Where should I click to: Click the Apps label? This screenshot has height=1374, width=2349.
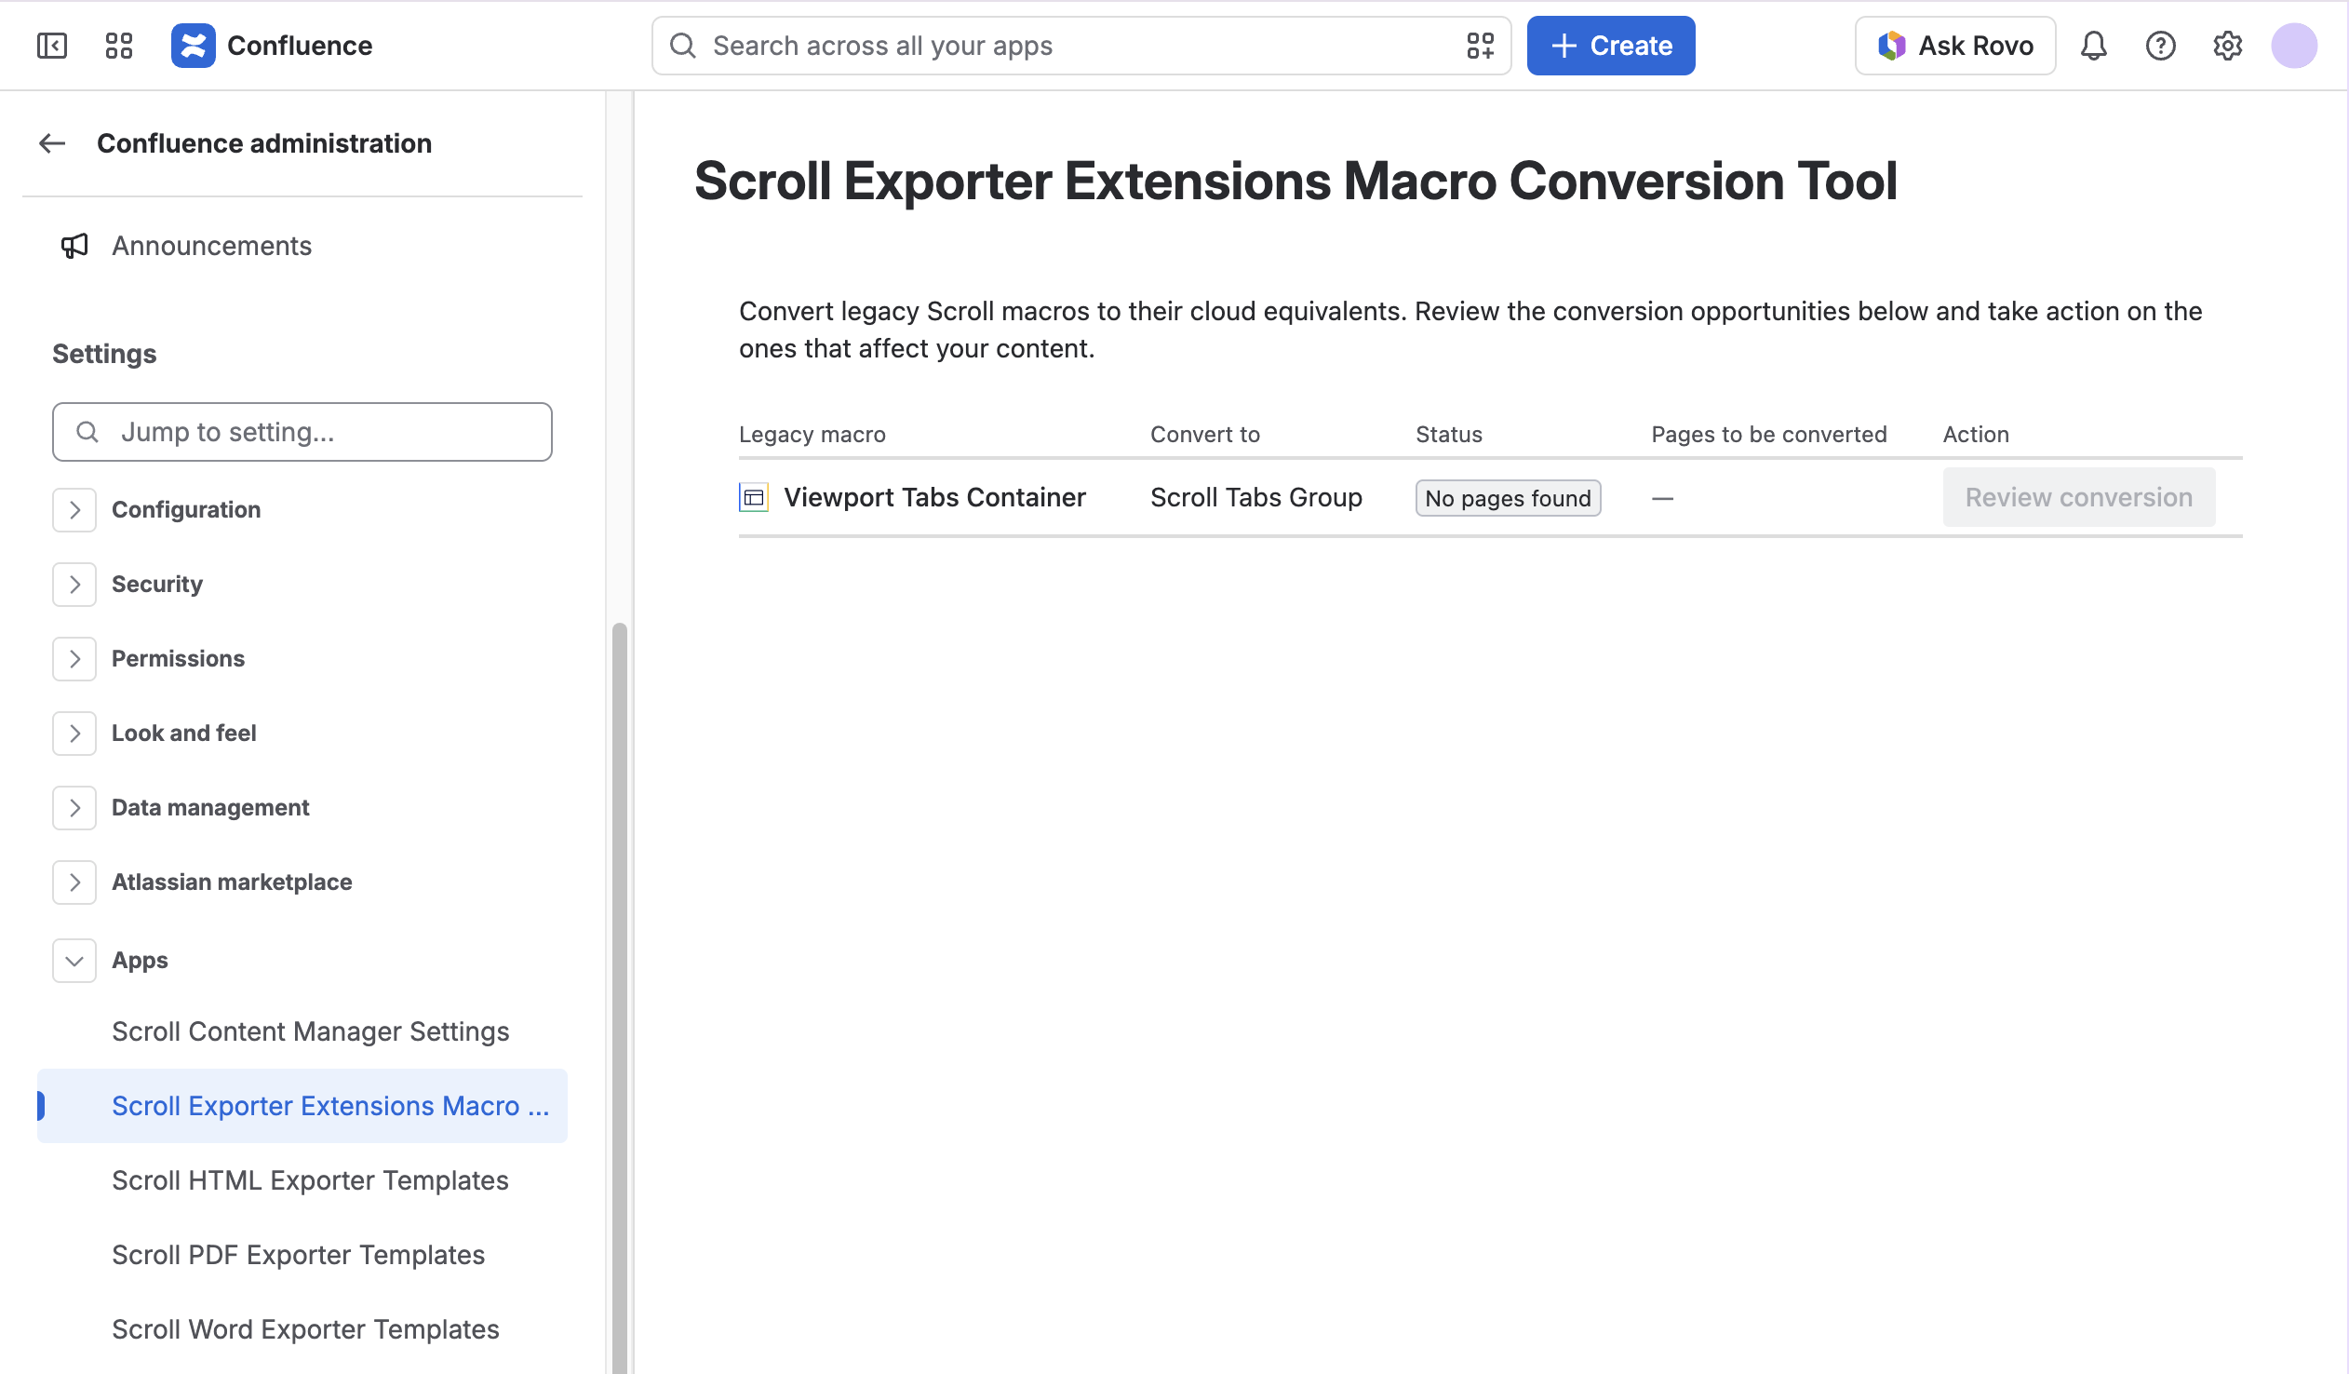[140, 960]
